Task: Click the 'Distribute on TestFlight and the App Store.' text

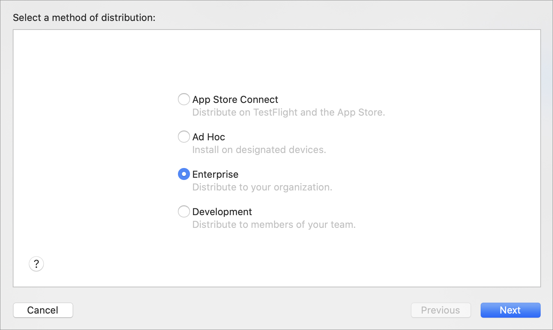Action: [x=288, y=113]
